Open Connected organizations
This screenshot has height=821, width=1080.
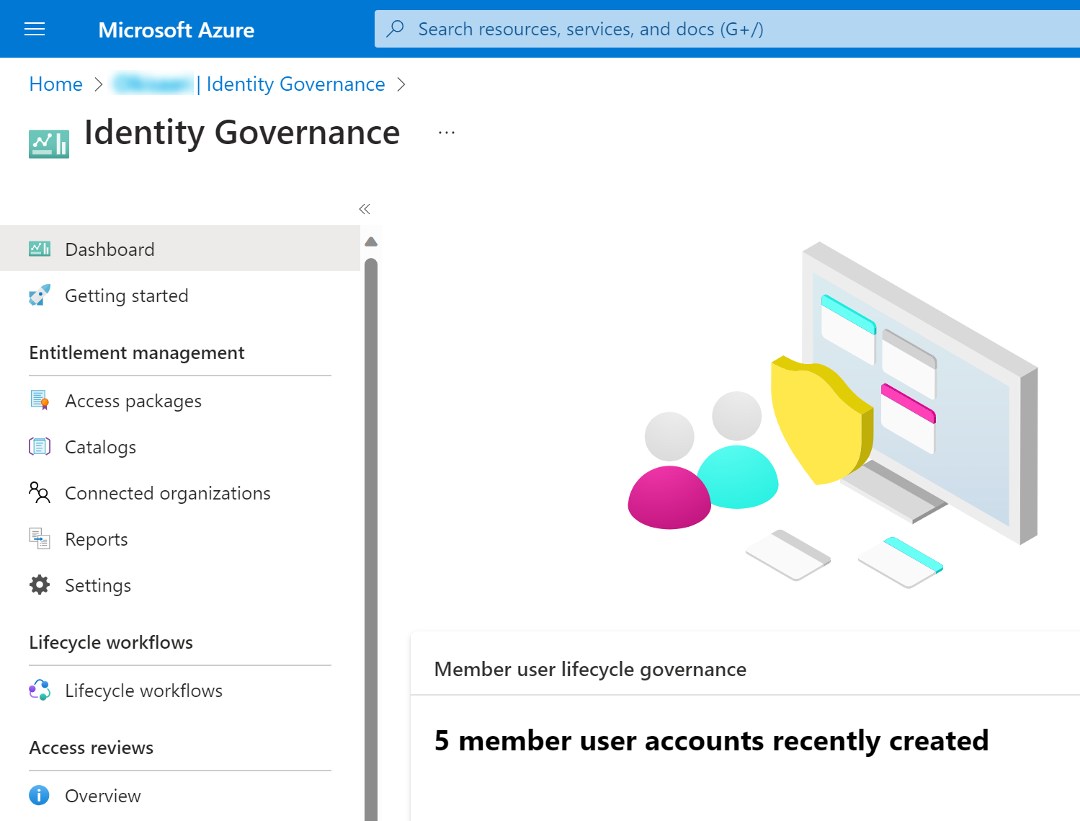(x=180, y=492)
